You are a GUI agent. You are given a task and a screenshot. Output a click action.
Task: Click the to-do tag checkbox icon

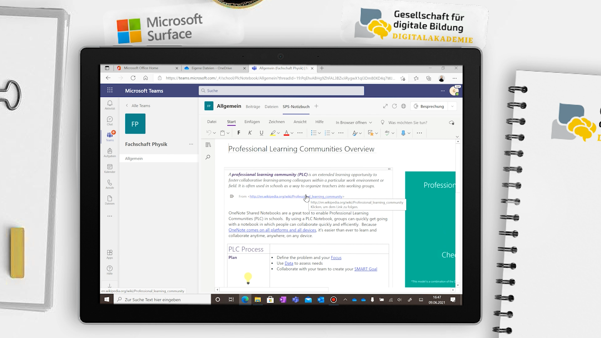coord(371,133)
